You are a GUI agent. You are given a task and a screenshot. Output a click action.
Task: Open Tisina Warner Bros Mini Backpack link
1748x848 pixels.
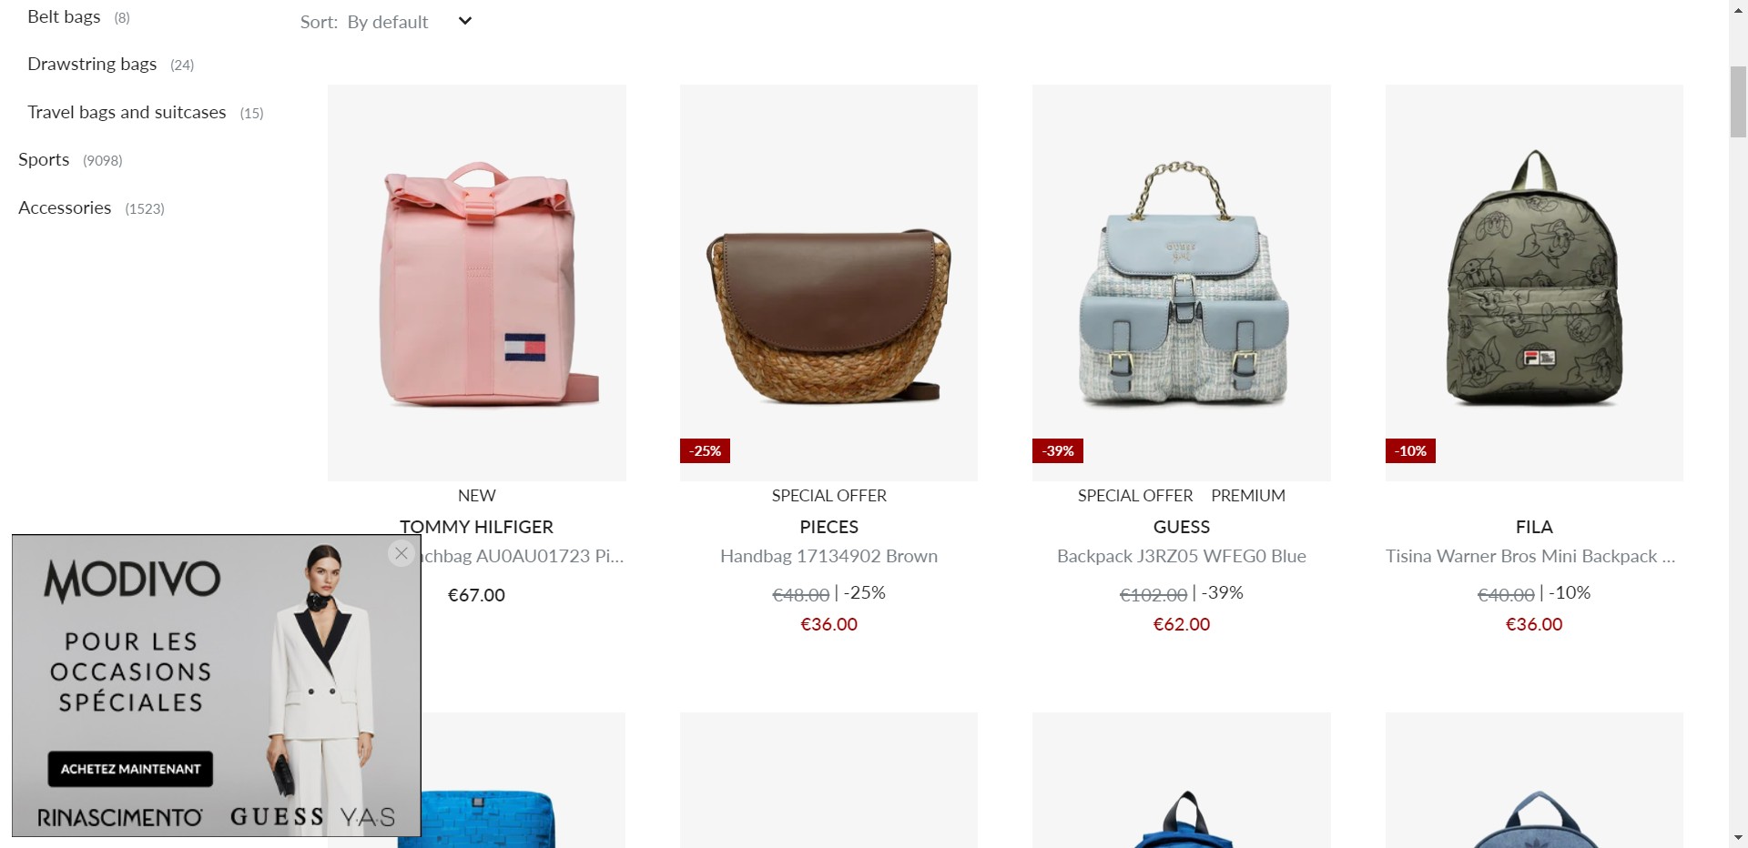pyautogui.click(x=1530, y=556)
